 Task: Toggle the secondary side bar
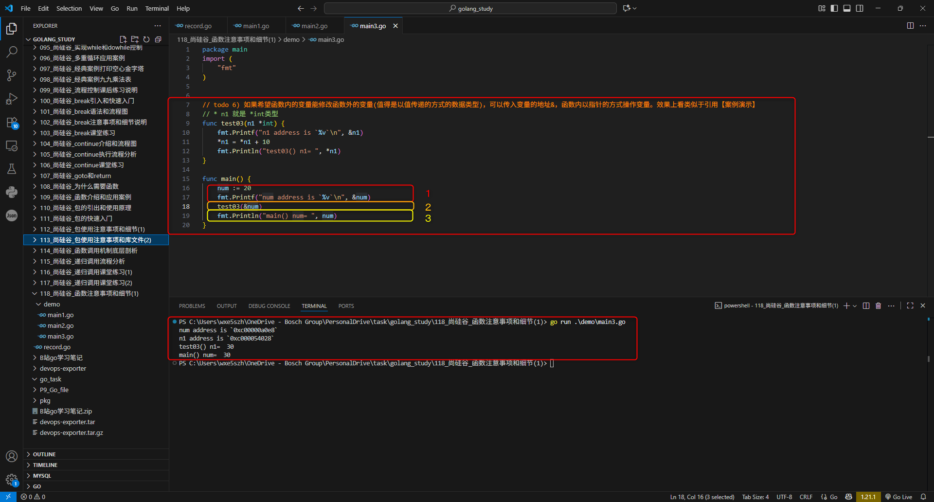[860, 8]
